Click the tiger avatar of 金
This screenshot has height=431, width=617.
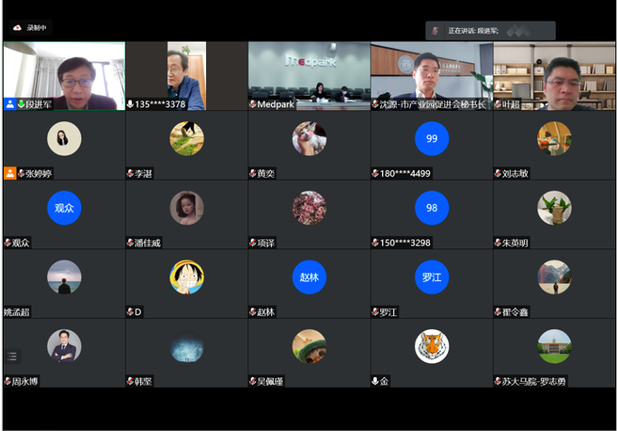tap(431, 346)
